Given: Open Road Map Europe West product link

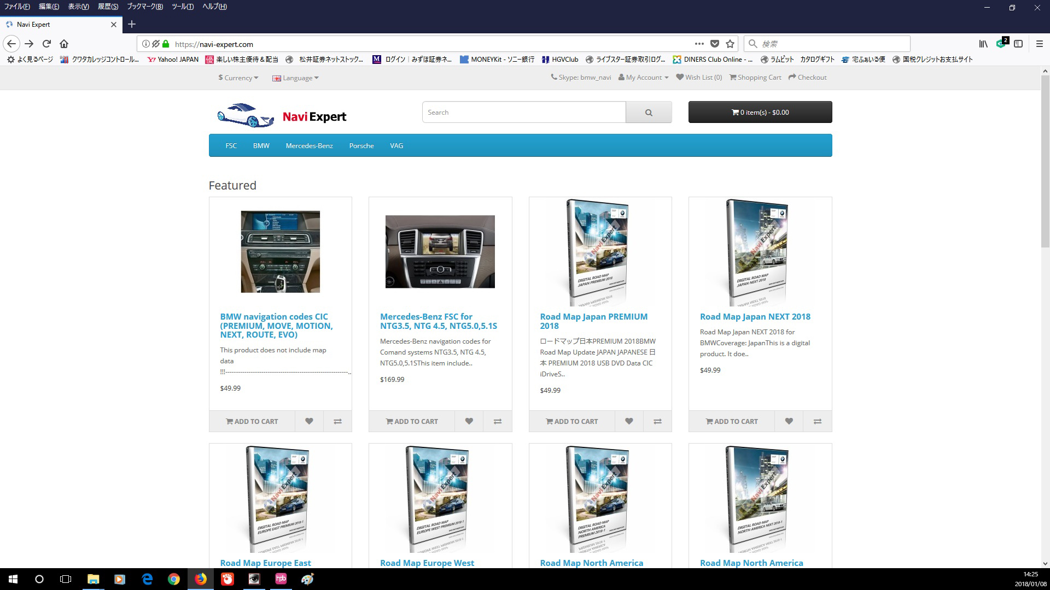Looking at the screenshot, I should click(x=427, y=563).
